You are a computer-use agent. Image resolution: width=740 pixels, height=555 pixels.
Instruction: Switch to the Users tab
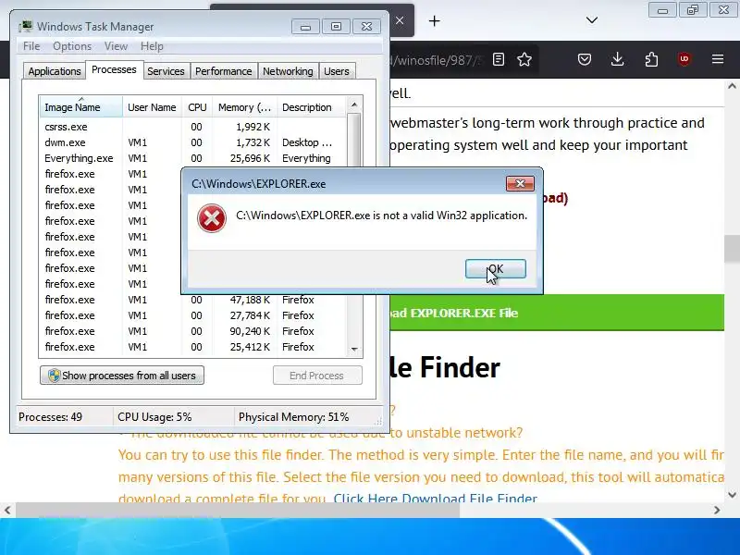point(337,71)
